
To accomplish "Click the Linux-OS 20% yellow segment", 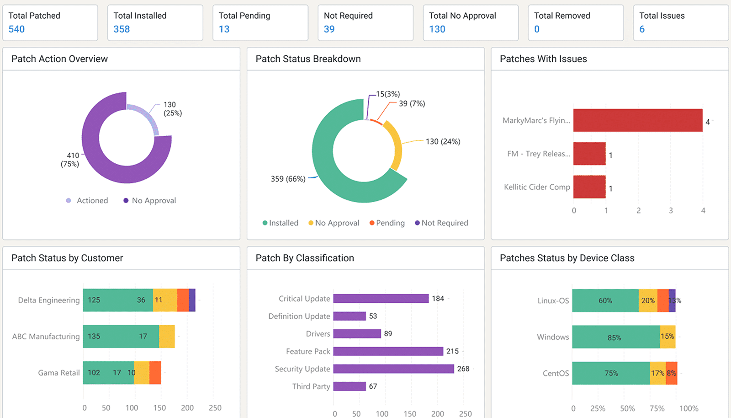I will click(649, 301).
